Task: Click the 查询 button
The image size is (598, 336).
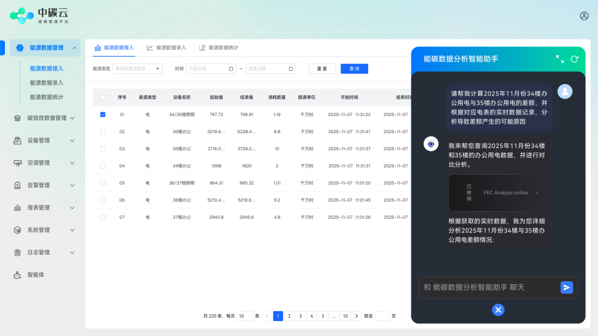Action: (354, 69)
